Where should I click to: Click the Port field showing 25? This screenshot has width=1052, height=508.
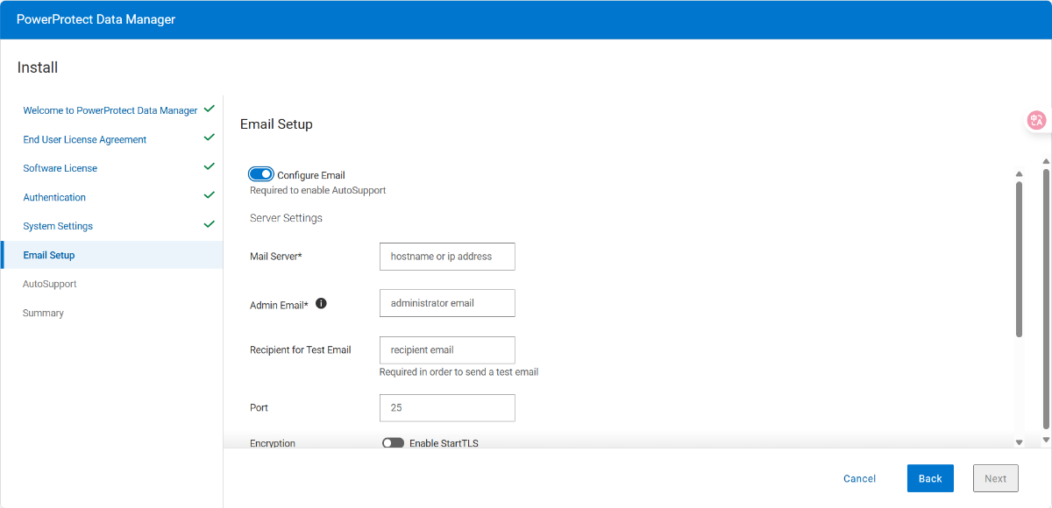click(447, 407)
